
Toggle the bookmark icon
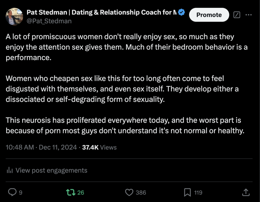187,192
